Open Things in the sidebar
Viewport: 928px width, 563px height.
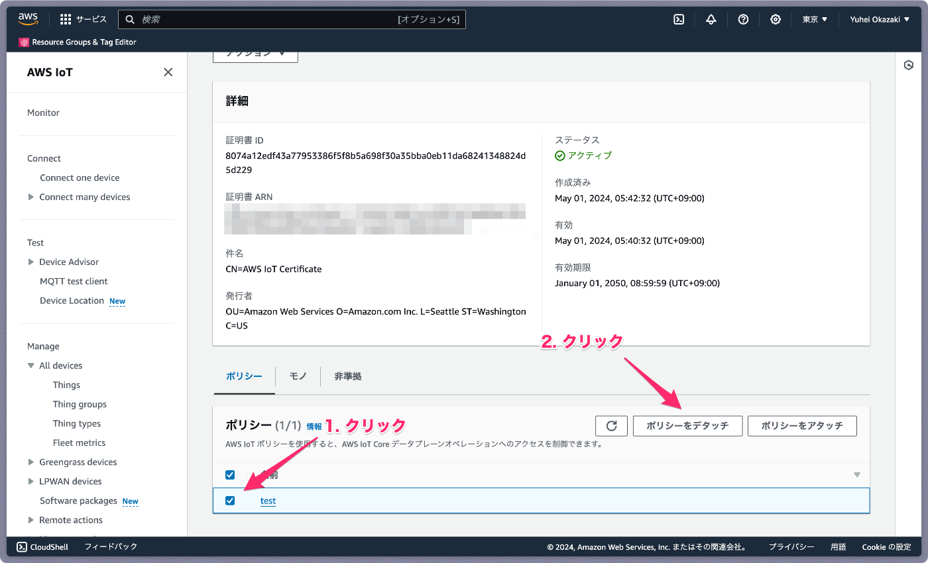[x=66, y=385]
